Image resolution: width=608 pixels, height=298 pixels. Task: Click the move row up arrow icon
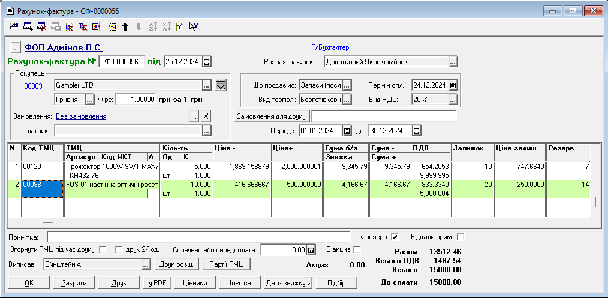coord(125,26)
